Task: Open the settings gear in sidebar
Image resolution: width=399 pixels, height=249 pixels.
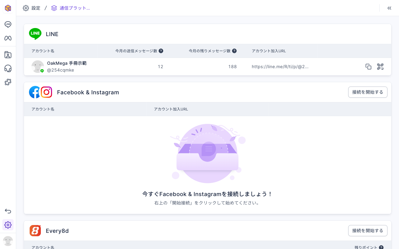Action: pos(8,225)
